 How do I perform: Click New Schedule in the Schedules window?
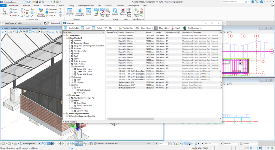click(x=71, y=28)
